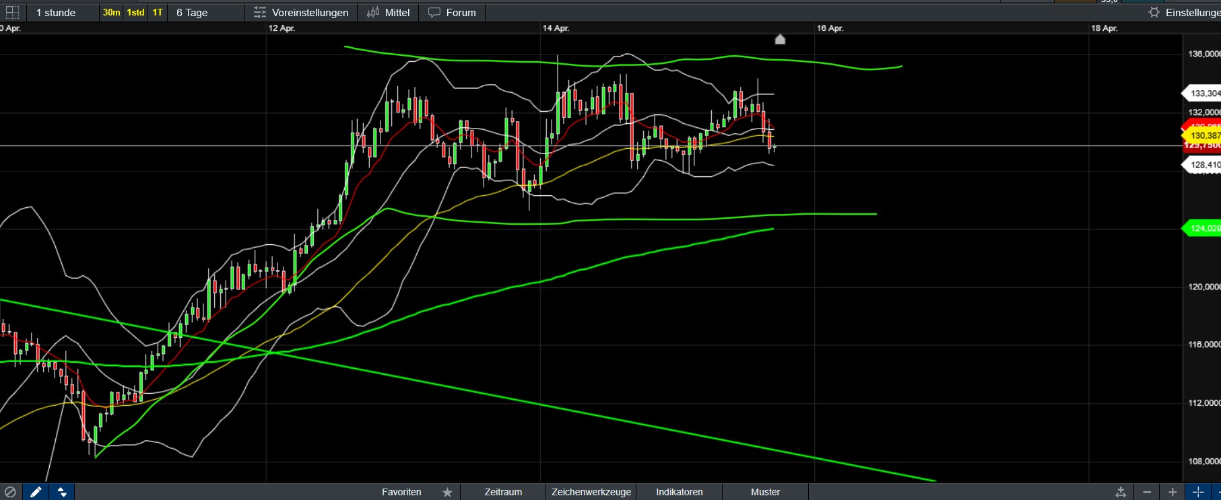Viewport: 1221px width, 500px height.
Task: Click the 116,0000 price axis value
Action: [1204, 345]
